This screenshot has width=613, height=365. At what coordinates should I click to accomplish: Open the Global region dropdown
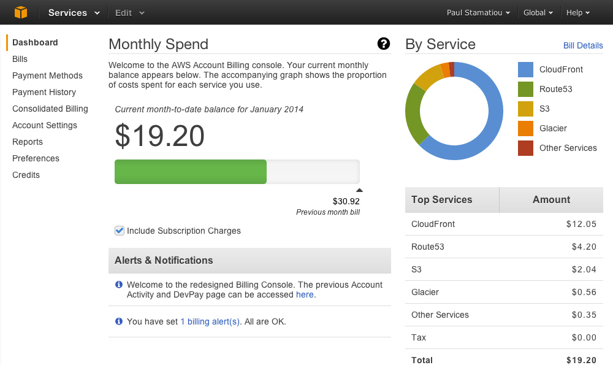click(x=538, y=12)
